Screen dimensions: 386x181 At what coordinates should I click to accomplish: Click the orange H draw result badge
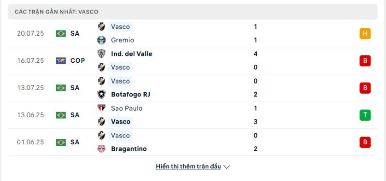[x=365, y=33]
